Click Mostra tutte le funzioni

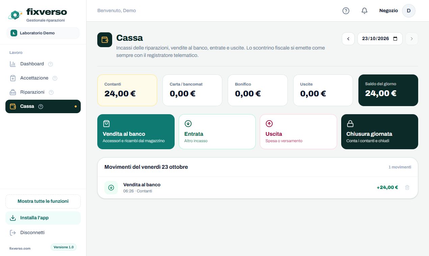pyautogui.click(x=43, y=201)
